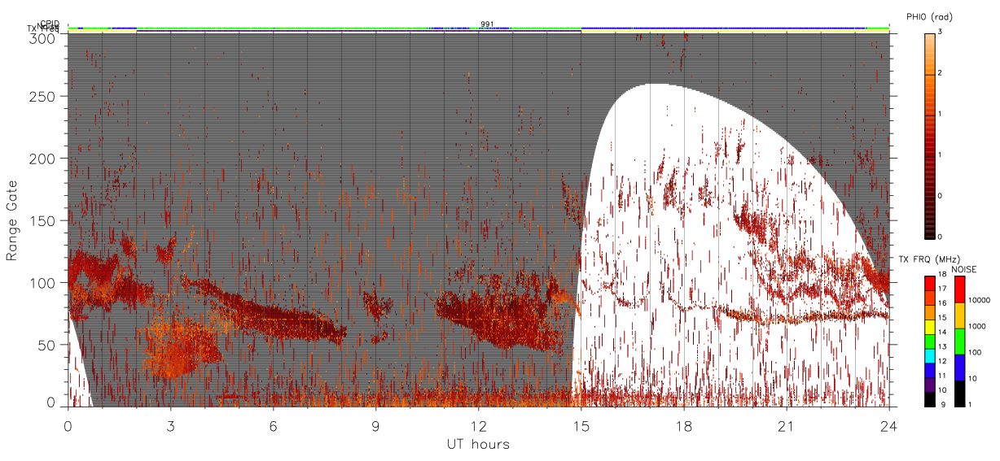Image resolution: width=1000 pixels, height=461 pixels.
Task: Click the 'UT hours' axis label
Action: (x=478, y=444)
